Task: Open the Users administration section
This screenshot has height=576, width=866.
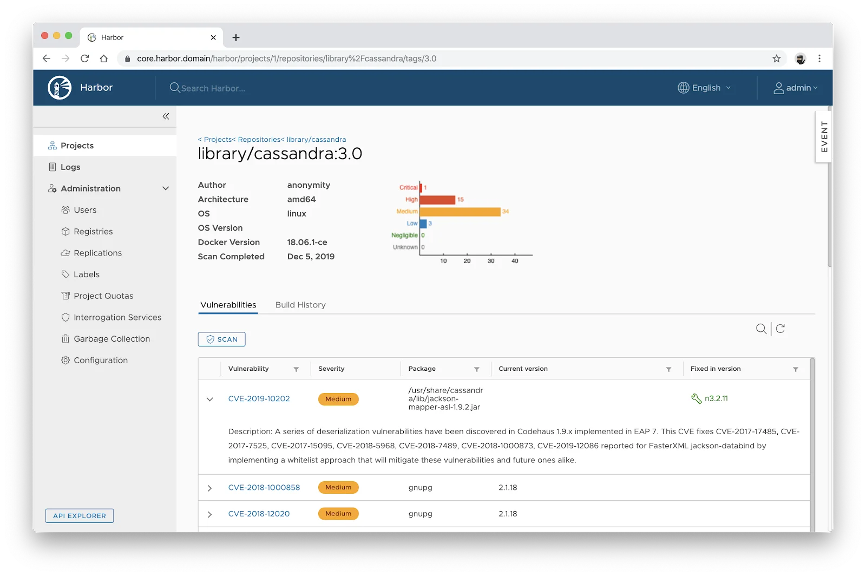Action: click(x=84, y=210)
